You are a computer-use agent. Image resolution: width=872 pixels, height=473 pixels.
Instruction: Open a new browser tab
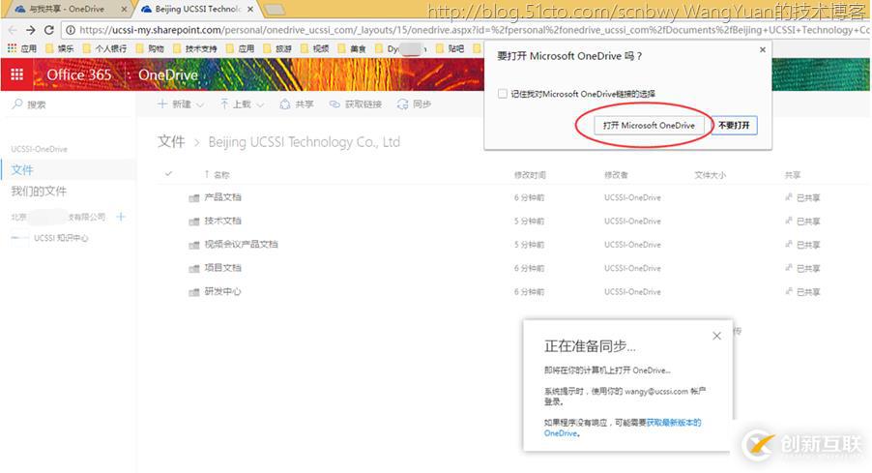point(273,10)
